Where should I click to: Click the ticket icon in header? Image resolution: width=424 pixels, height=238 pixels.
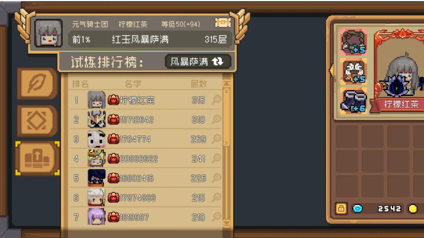(x=223, y=23)
